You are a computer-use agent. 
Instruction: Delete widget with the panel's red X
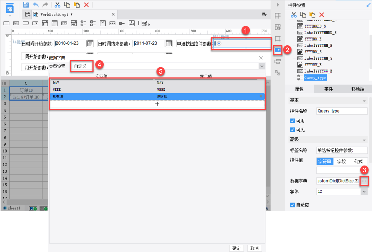(x=322, y=15)
